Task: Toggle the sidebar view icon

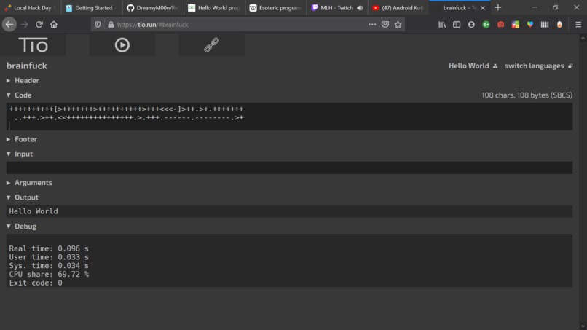Action: click(457, 24)
